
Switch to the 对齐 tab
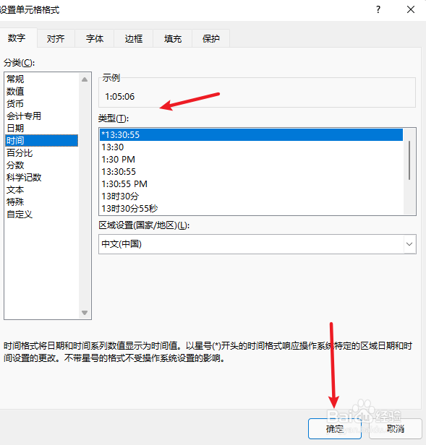(56, 38)
